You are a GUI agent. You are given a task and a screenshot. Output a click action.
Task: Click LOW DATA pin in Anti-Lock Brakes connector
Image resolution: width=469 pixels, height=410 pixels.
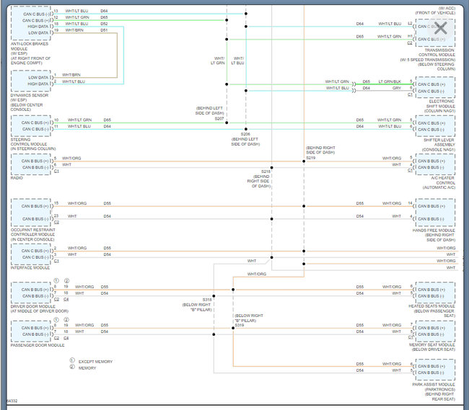38,33
